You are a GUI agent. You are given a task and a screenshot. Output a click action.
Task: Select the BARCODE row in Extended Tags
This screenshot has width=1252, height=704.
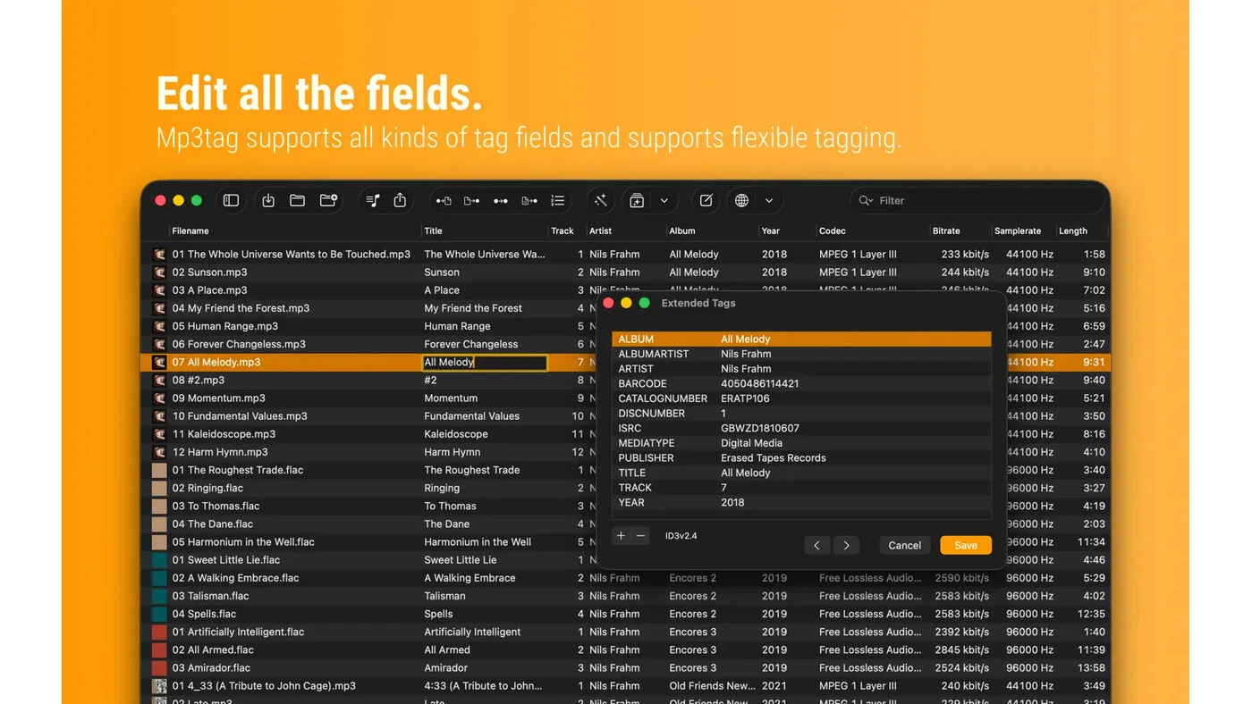tap(801, 383)
